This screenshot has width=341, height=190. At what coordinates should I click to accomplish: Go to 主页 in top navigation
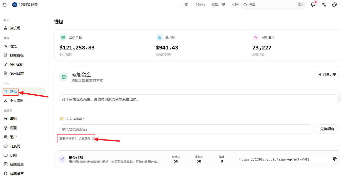coord(185,5)
